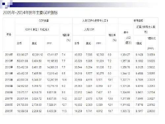This screenshot has width=165, height=124.
Task: Click the 6.1428 exchange rate cell
Action: (139, 55)
